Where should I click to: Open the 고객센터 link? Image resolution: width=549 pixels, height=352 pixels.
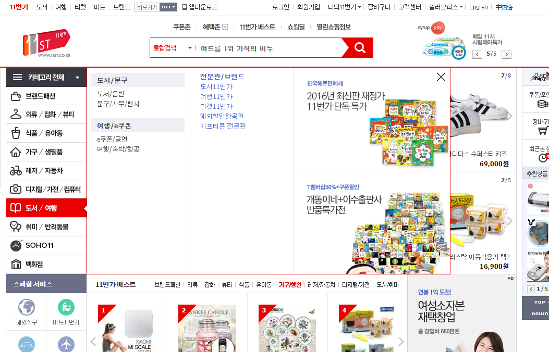(410, 7)
